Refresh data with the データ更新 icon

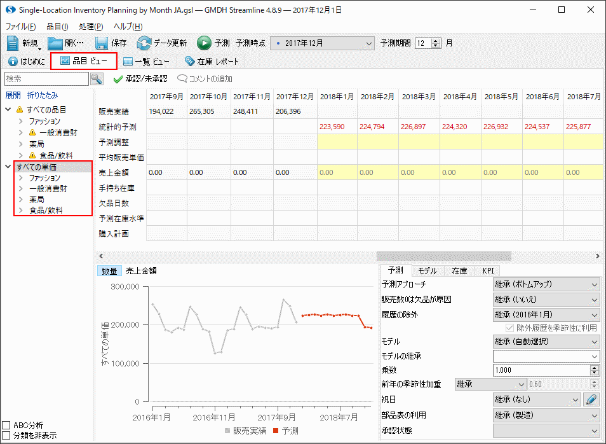(x=144, y=43)
